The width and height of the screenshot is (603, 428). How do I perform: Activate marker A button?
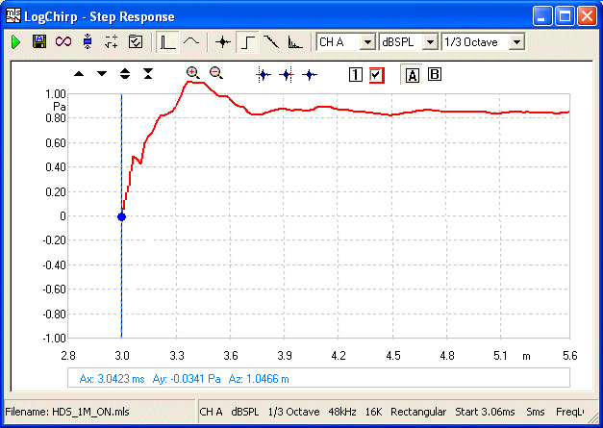(x=412, y=75)
